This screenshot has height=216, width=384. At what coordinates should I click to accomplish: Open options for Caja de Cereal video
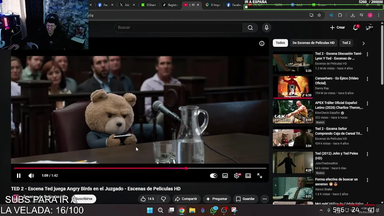[x=367, y=129]
